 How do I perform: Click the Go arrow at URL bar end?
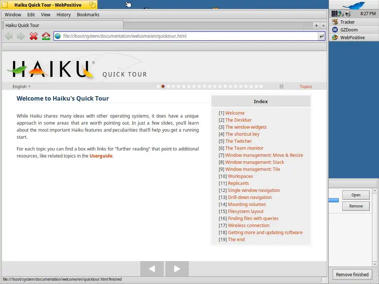pyautogui.click(x=322, y=36)
